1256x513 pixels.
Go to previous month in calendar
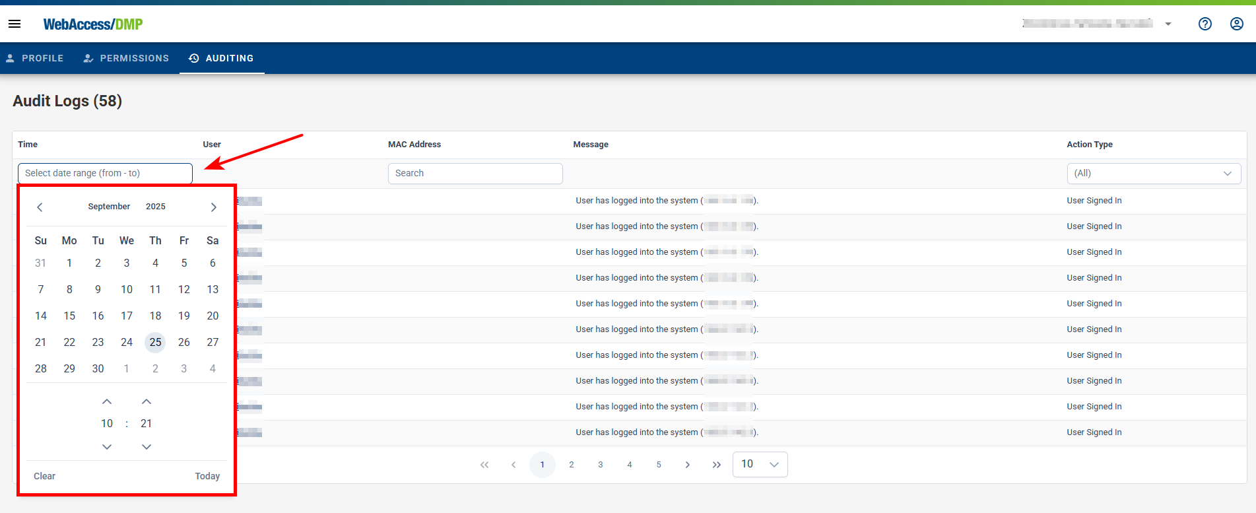[40, 207]
